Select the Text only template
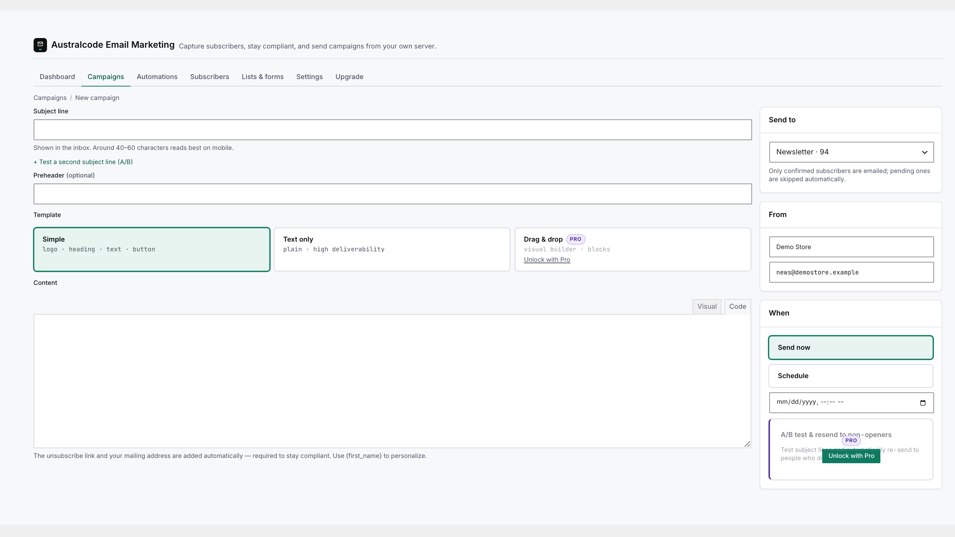The height and width of the screenshot is (537, 955). pos(392,249)
